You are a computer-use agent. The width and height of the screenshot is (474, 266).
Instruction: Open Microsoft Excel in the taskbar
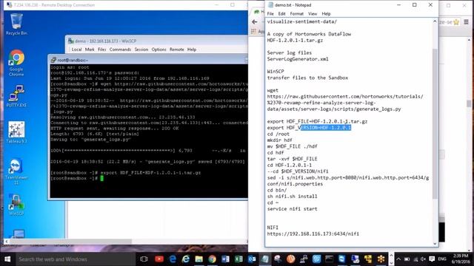pyautogui.click(x=238, y=259)
